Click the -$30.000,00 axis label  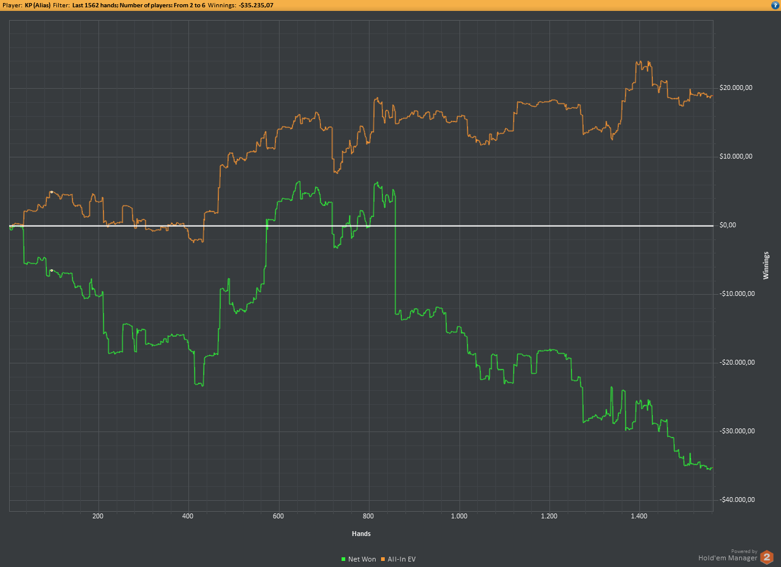(737, 431)
